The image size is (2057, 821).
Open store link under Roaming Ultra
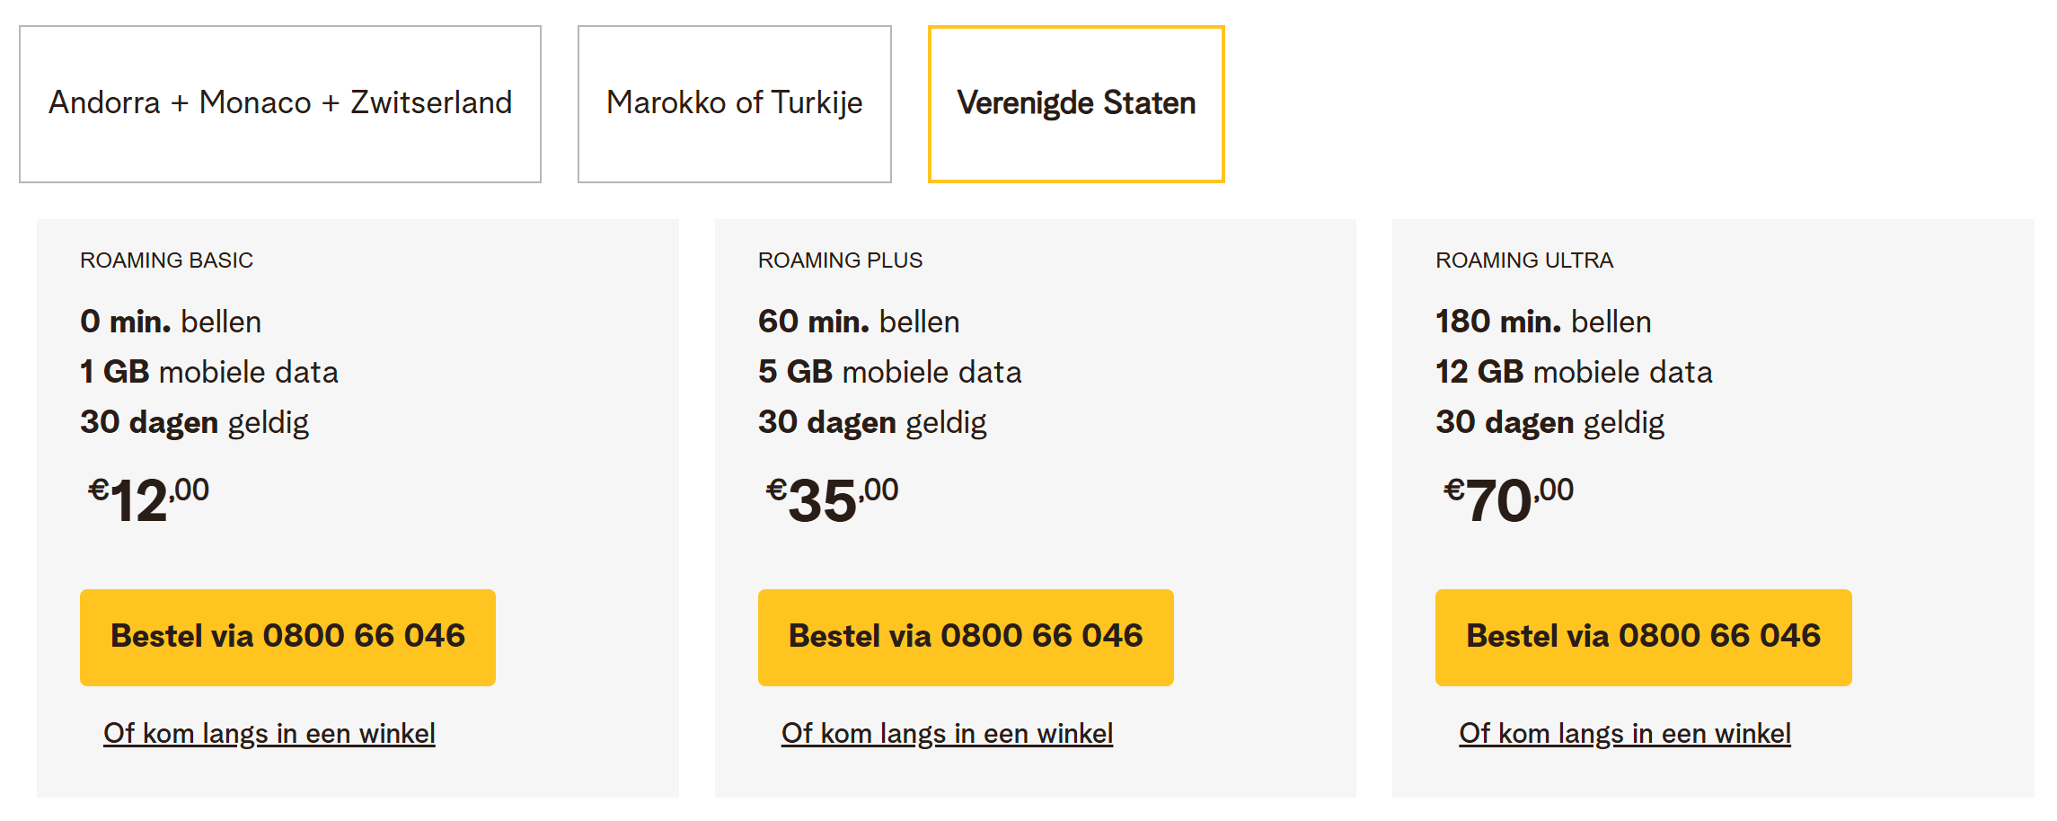1624,734
